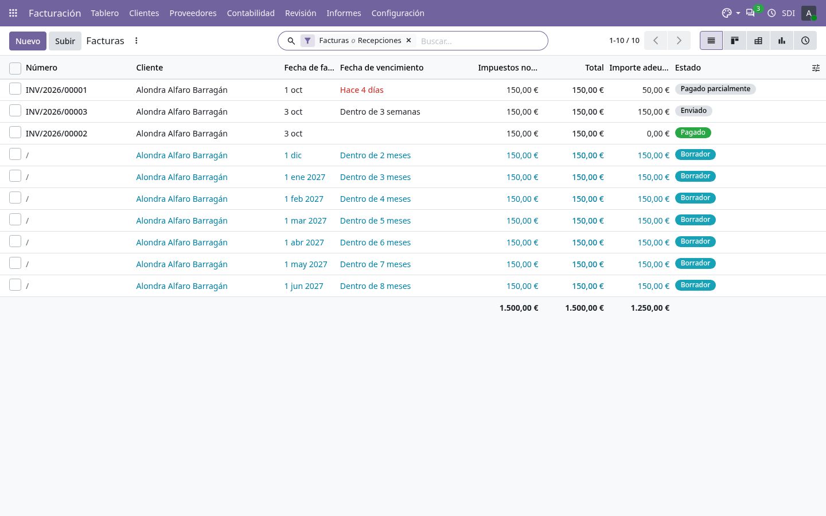Toggle the select-all checkbox in header

[15, 68]
